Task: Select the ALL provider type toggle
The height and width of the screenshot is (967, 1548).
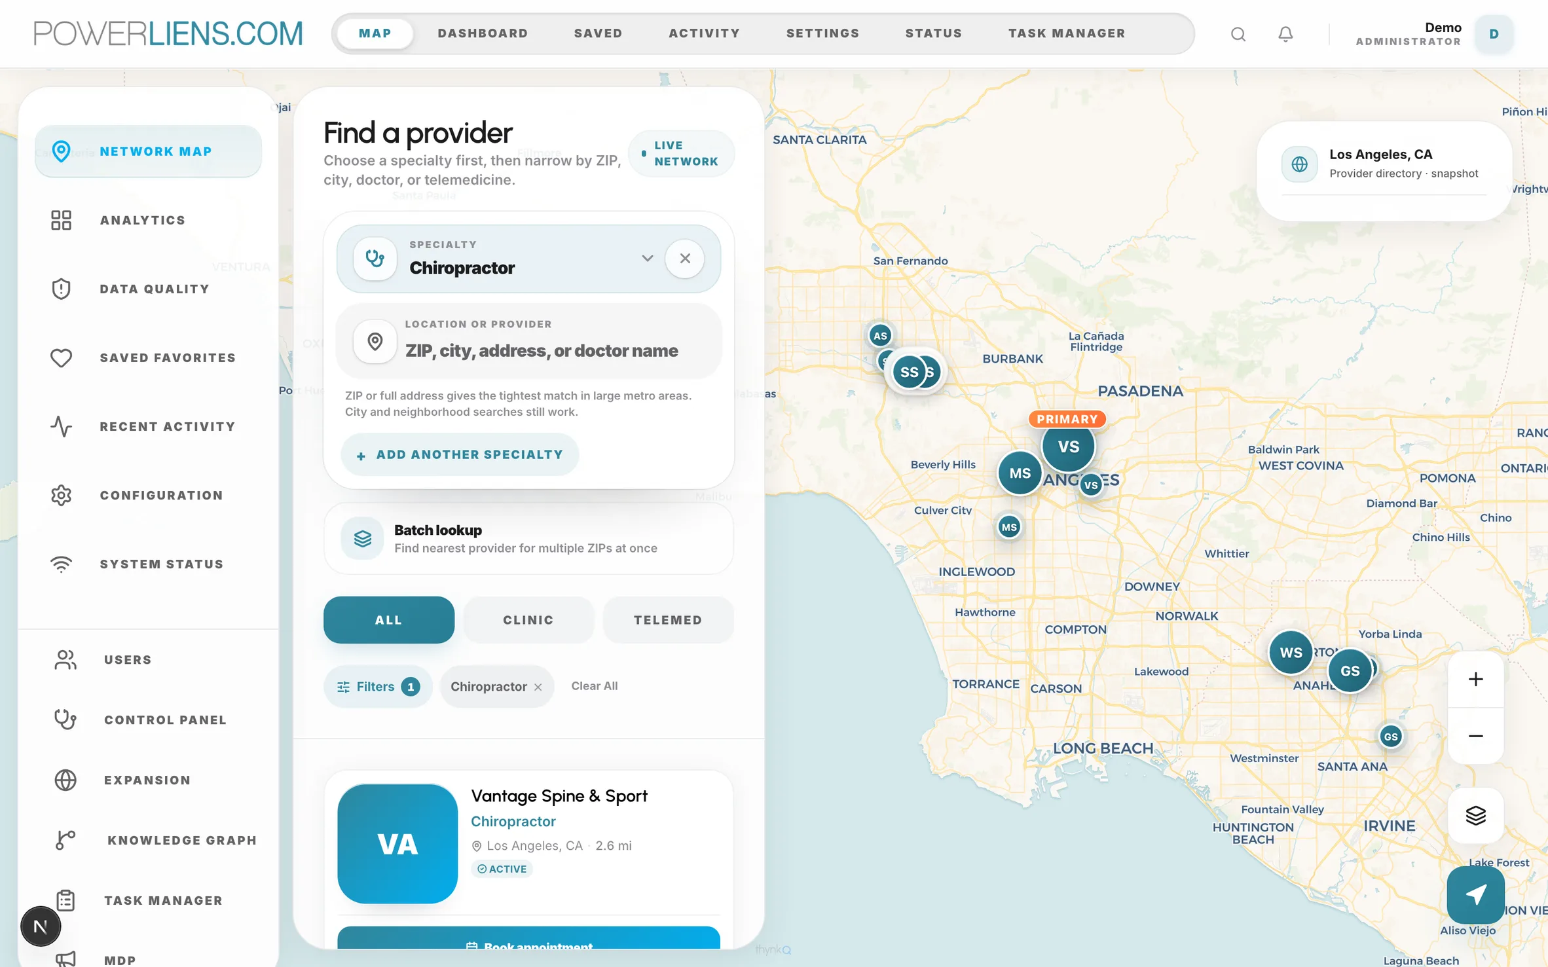Action: click(388, 619)
